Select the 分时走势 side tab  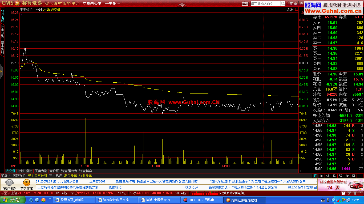pyautogui.click(x=2, y=16)
